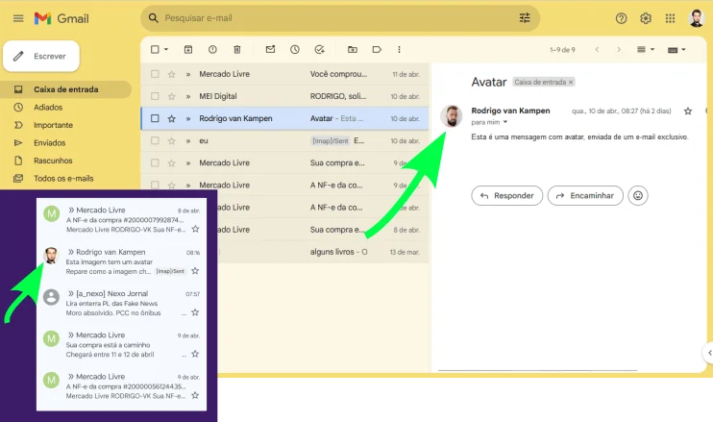Open Nexo Jornal email in mobile inset

(121, 303)
